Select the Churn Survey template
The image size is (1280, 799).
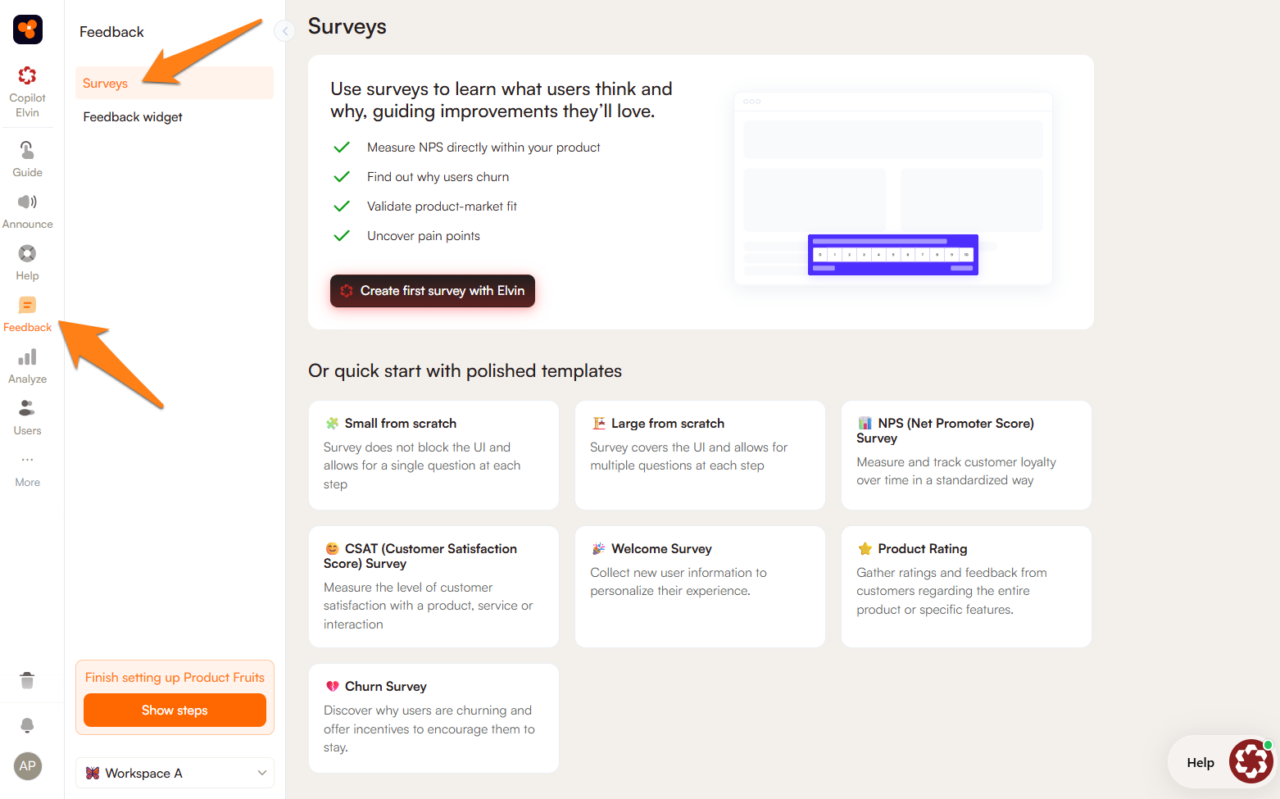[x=433, y=718]
